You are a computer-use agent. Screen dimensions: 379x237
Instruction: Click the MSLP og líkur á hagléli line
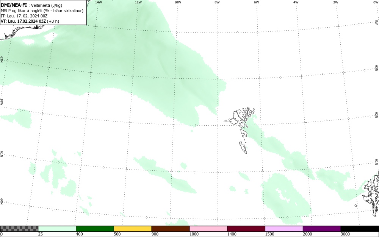click(x=42, y=11)
